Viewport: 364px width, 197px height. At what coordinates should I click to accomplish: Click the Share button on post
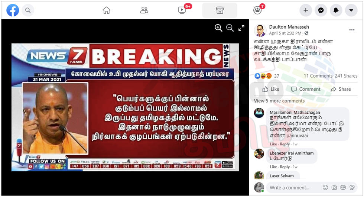[x=341, y=89]
